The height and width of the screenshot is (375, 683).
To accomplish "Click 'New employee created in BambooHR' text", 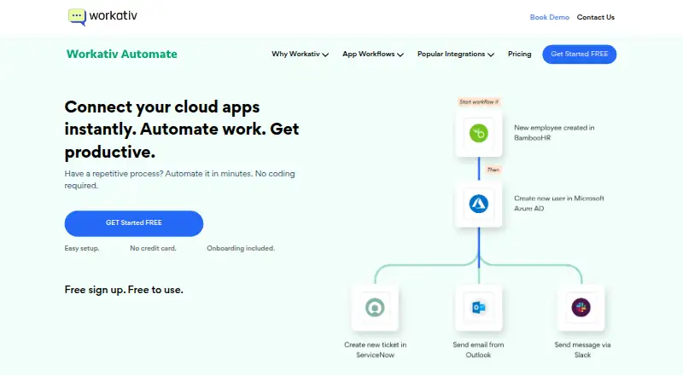I will 554,133.
